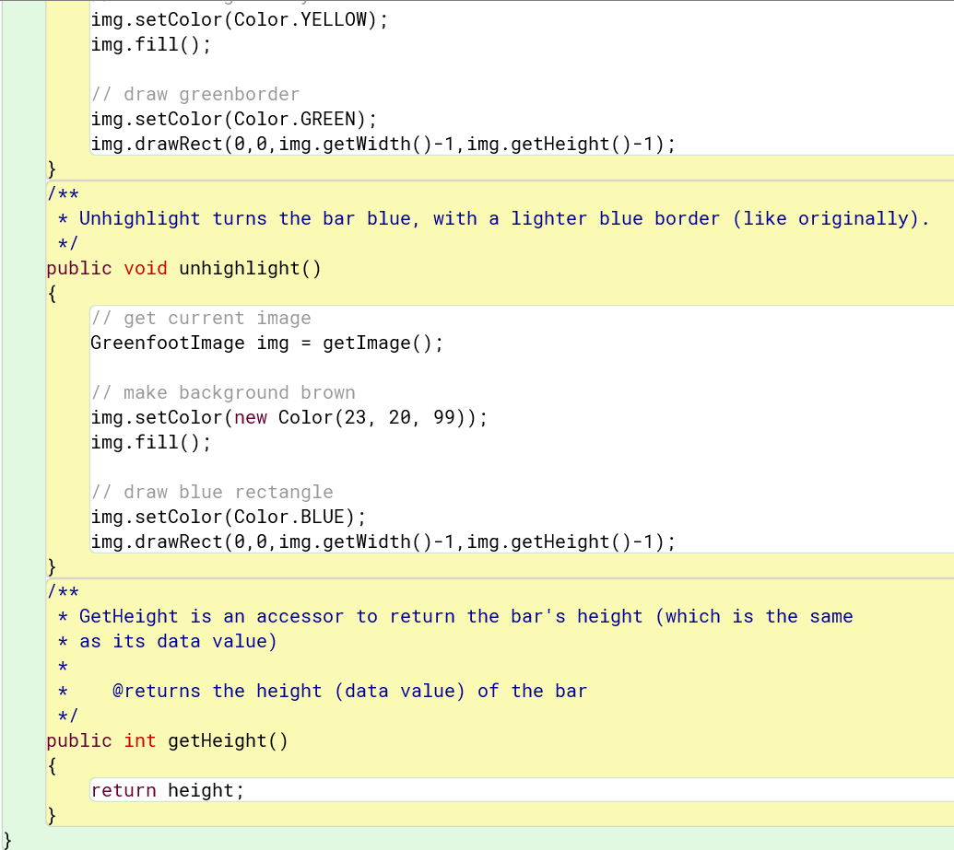This screenshot has height=850, width=954.
Task: Click the public void keywords before unhighlight
Action: (107, 268)
